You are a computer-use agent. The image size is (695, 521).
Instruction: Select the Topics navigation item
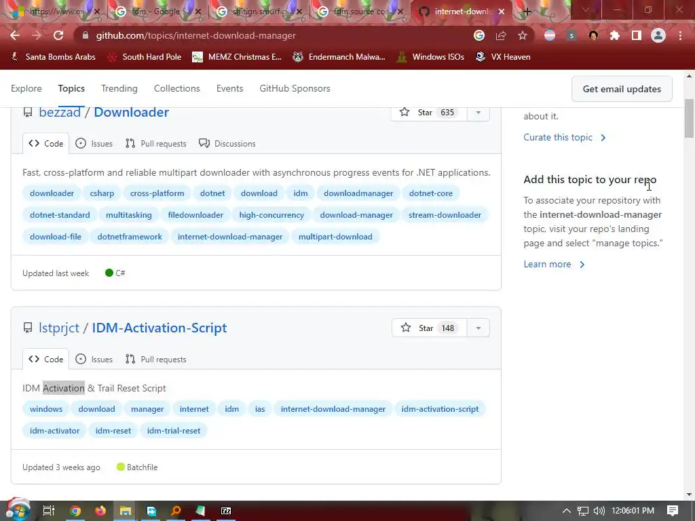coord(71,88)
